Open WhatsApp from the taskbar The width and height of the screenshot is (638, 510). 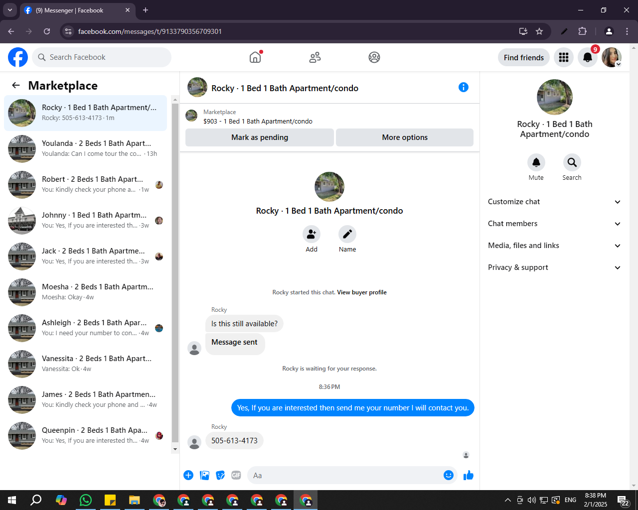click(x=86, y=500)
